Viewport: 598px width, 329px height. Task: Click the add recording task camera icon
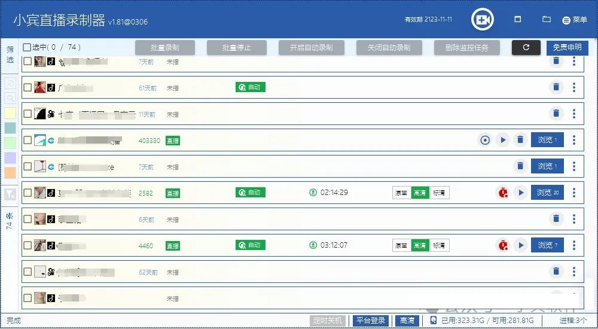tap(483, 20)
